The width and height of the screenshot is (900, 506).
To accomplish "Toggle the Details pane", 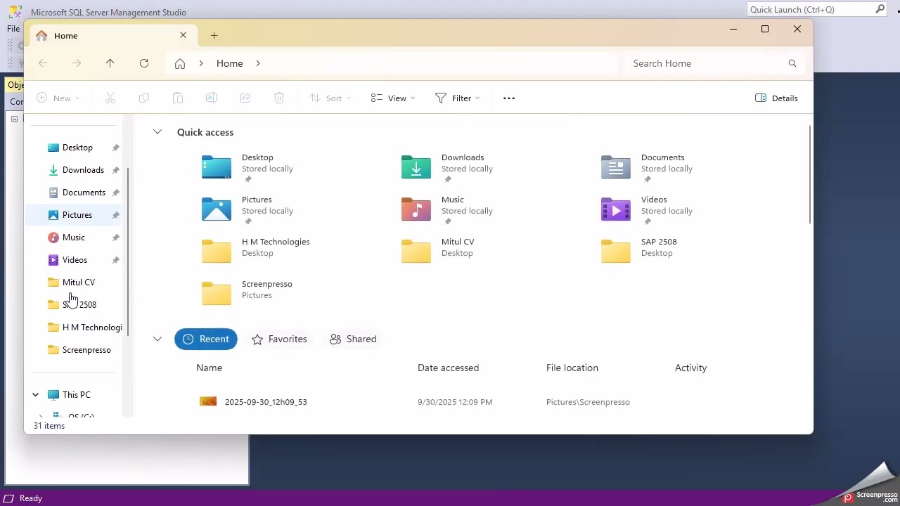I will tap(776, 98).
